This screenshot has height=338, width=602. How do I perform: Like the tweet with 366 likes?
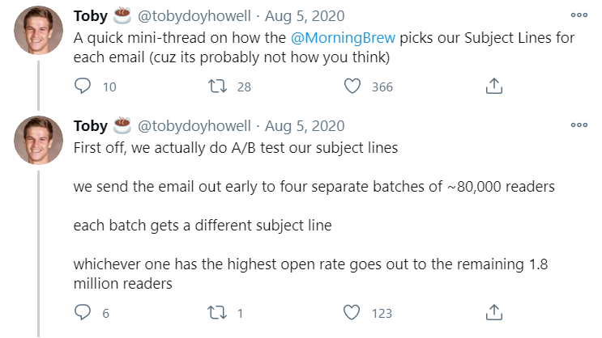[x=352, y=87]
